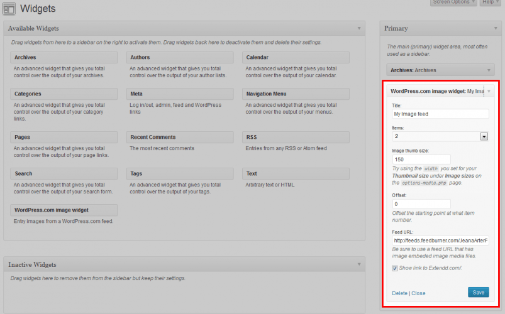The height and width of the screenshot is (314, 505).
Task: Click the Widgets page icon in header
Action: (9, 9)
